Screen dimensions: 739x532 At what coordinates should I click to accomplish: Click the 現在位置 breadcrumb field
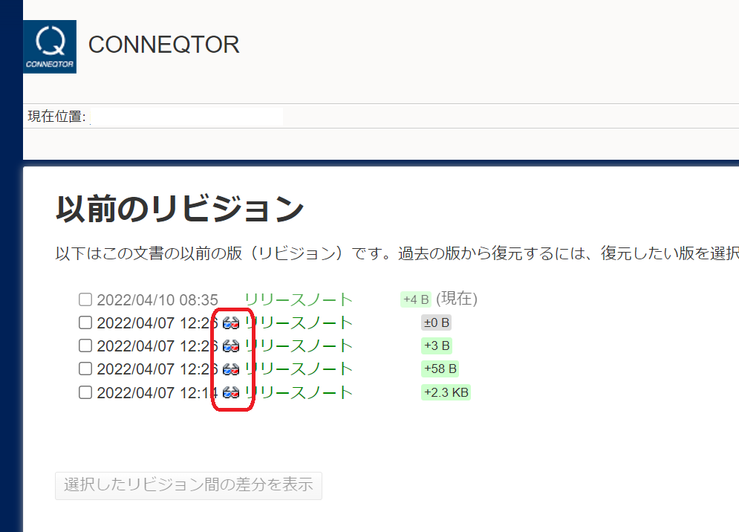186,117
